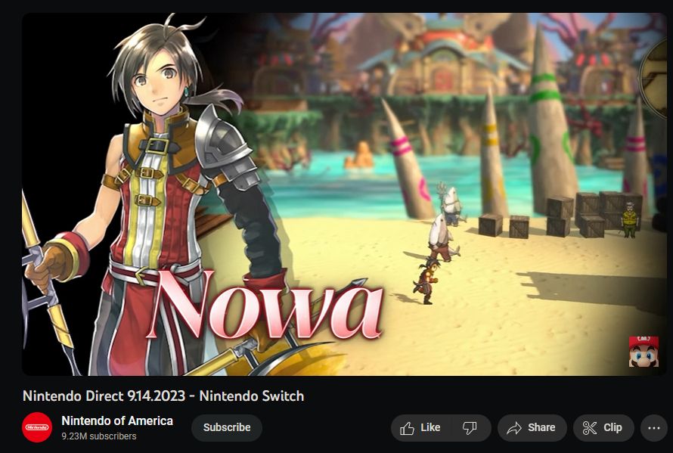The image size is (673, 453).
Task: Click the Share text label
Action: [541, 428]
